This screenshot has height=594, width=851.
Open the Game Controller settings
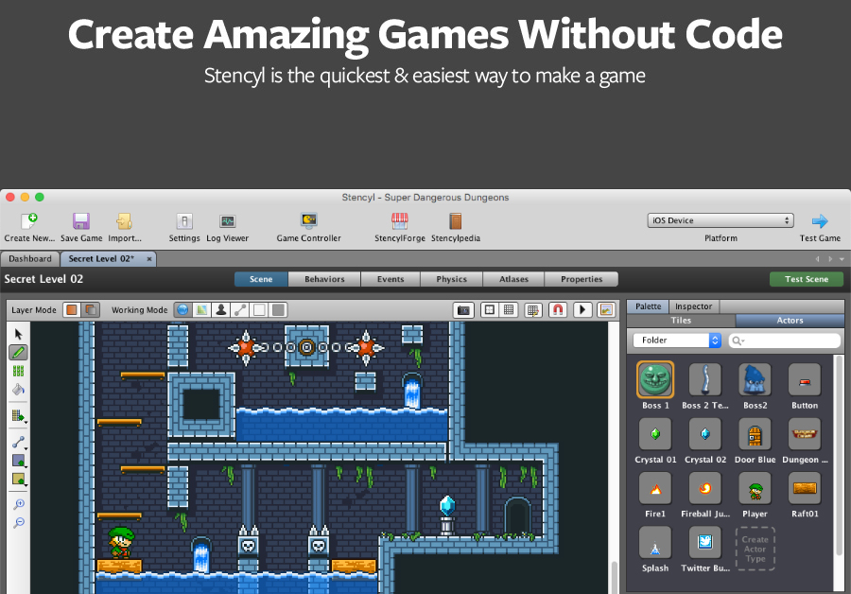tap(308, 221)
